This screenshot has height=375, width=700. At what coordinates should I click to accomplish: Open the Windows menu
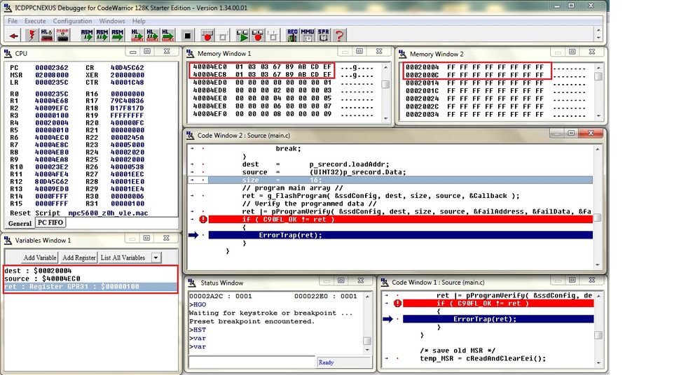coord(112,21)
